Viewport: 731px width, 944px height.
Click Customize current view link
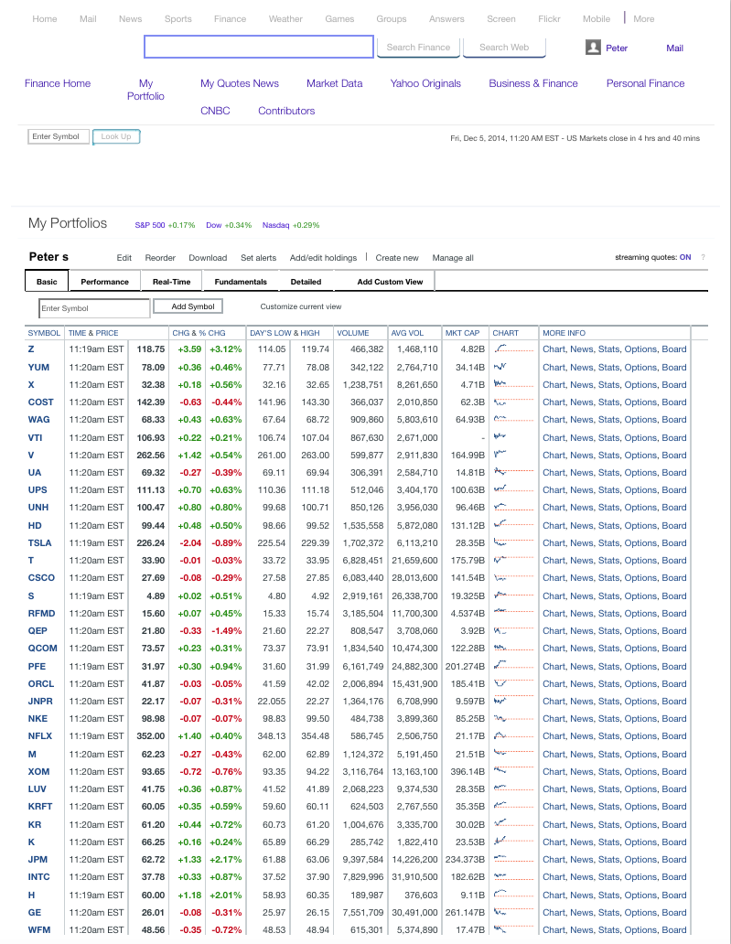[300, 306]
